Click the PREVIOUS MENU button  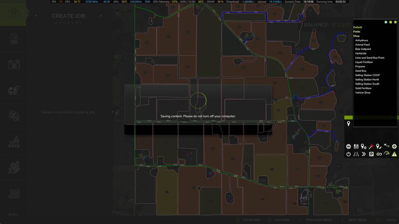coord(319,220)
